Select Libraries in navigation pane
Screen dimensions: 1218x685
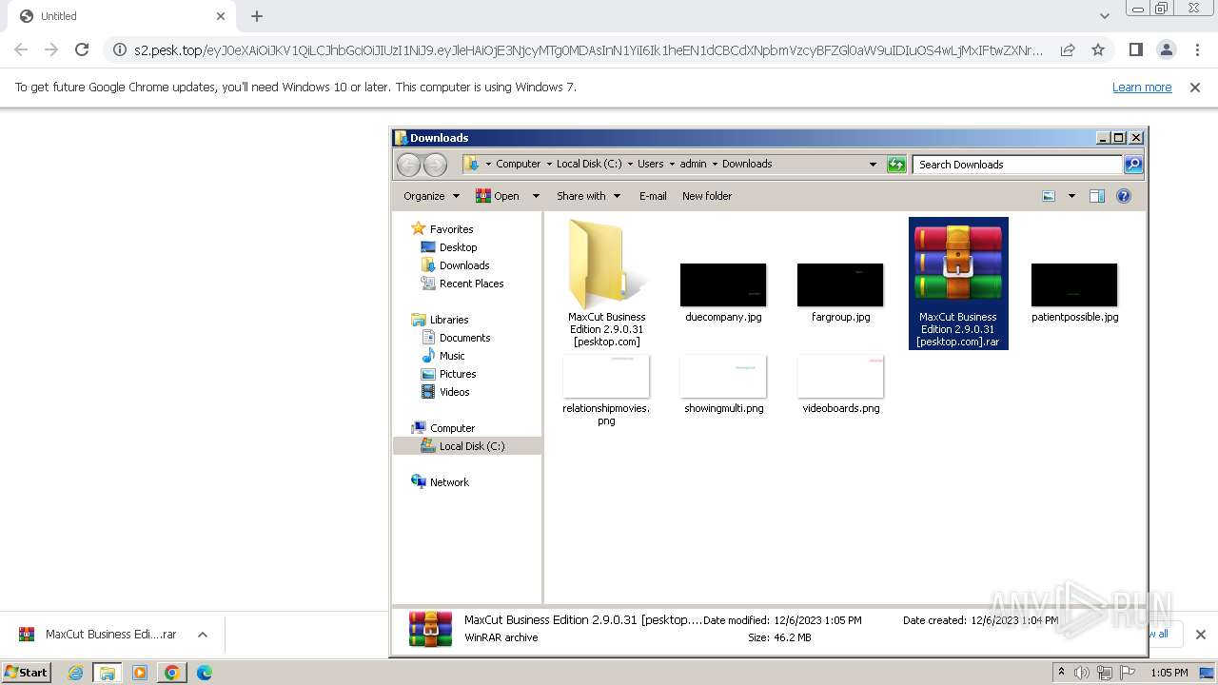click(448, 320)
